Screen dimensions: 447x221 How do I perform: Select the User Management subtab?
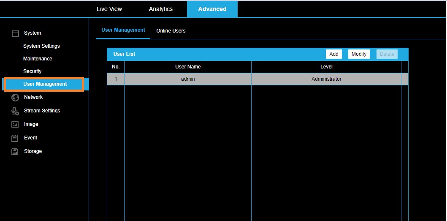[123, 30]
